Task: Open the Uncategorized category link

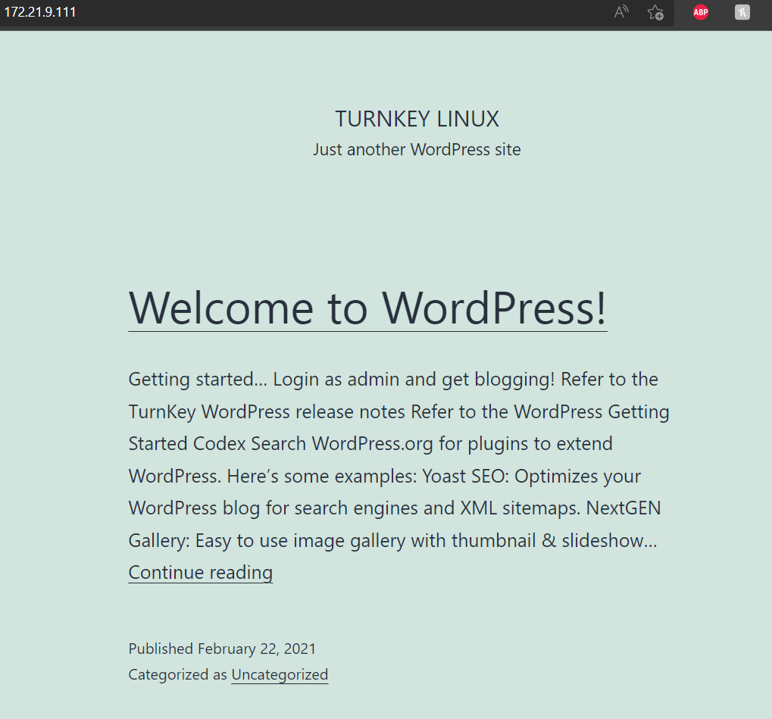Action: point(280,674)
